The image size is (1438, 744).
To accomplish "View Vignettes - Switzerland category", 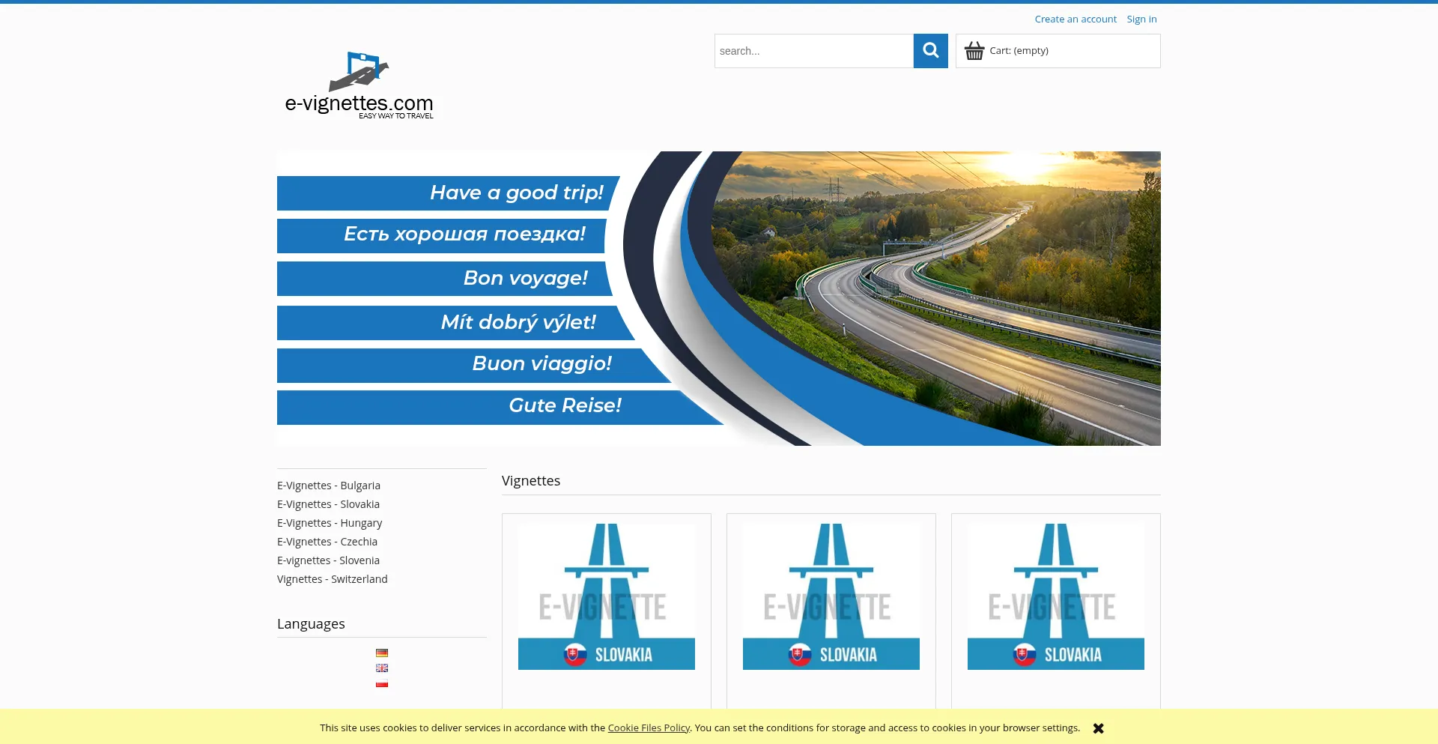I will pos(333,579).
